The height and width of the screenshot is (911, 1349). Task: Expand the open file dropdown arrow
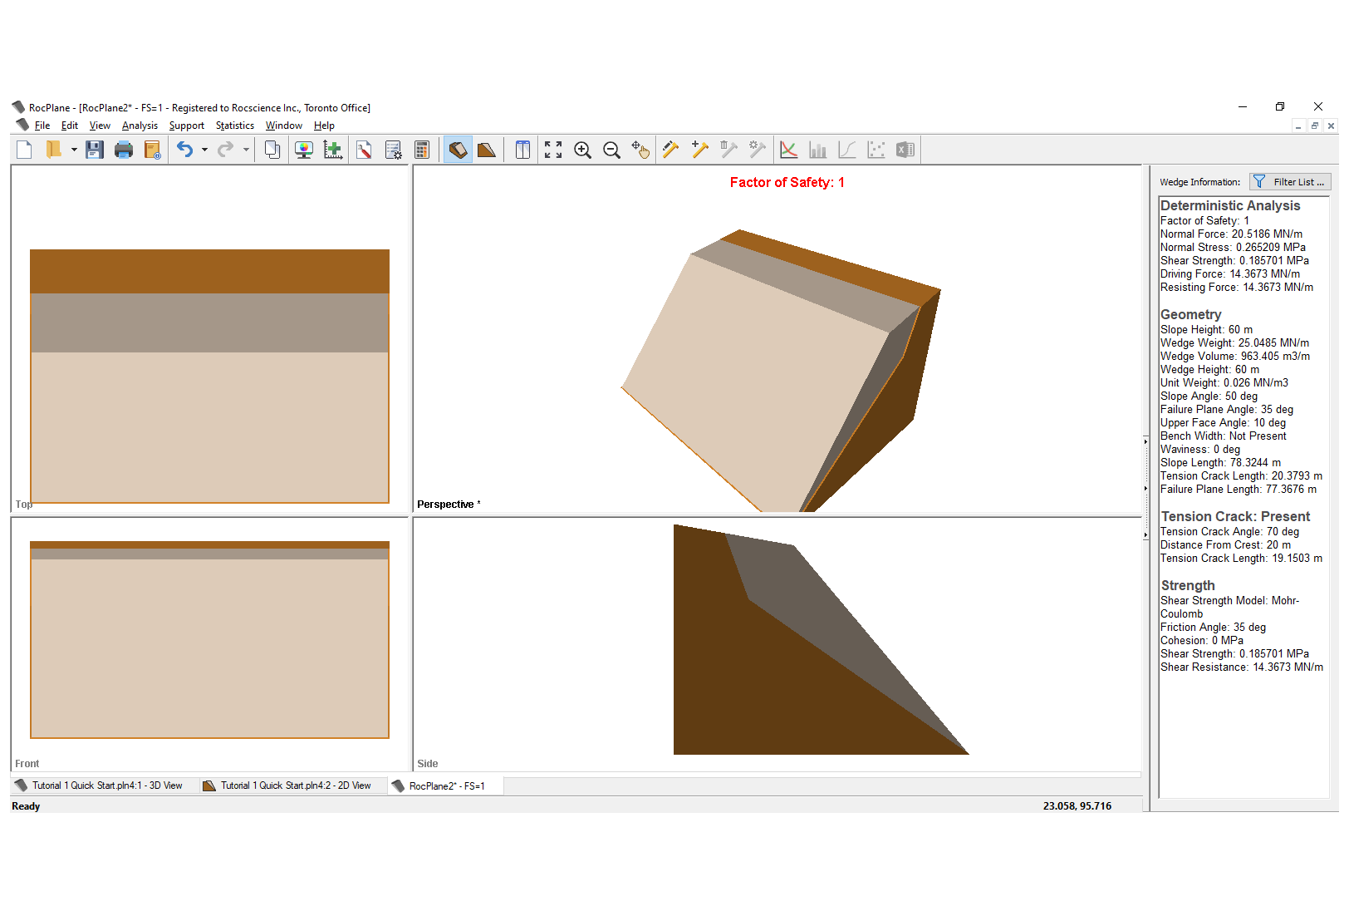pyautogui.click(x=74, y=150)
